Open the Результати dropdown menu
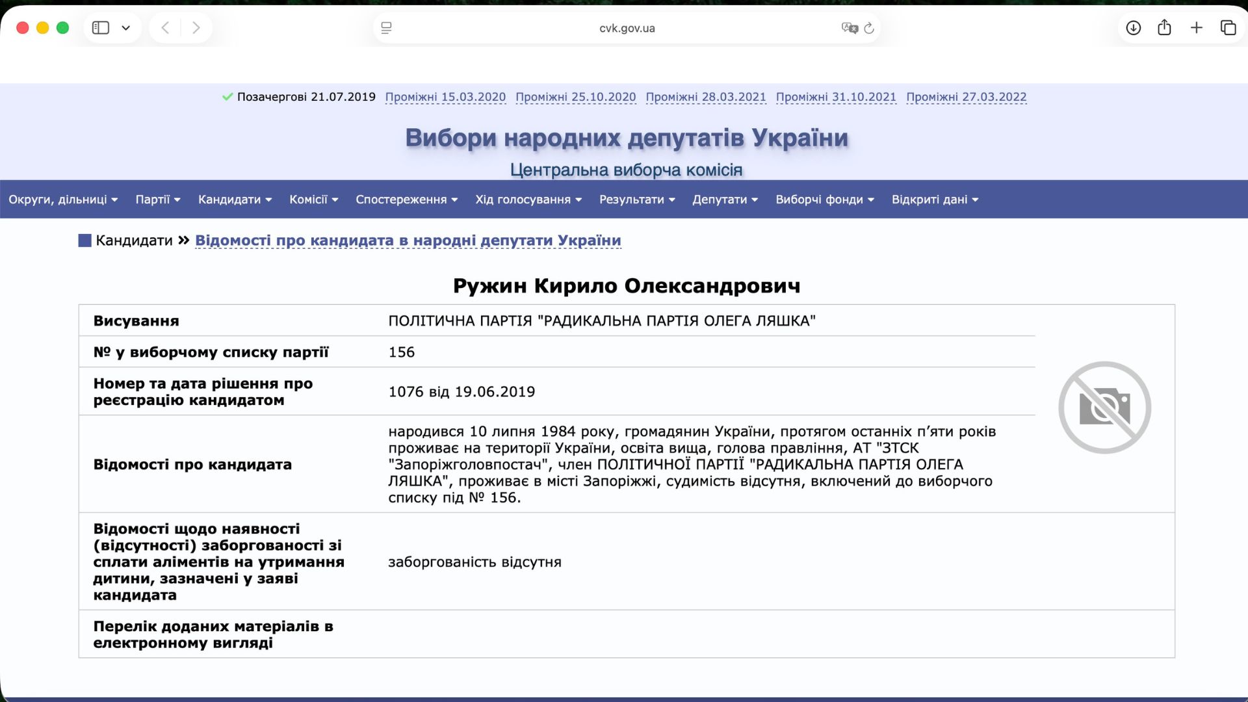Screen dimensions: 1248x702 [636, 200]
